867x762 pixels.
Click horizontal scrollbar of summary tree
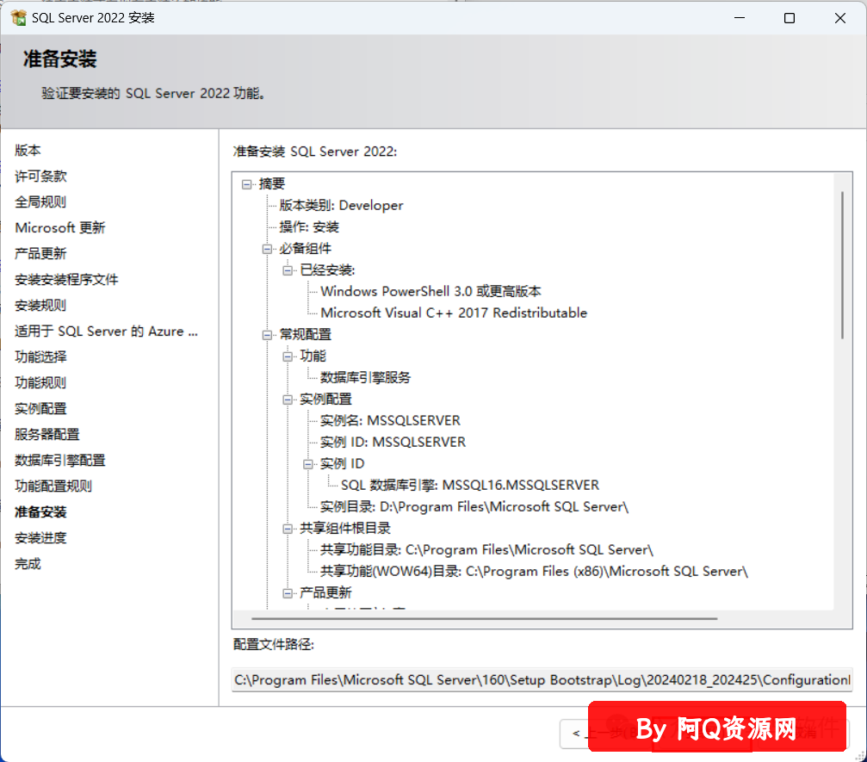485,619
